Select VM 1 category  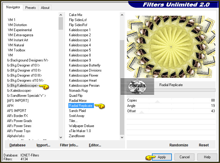(12, 20)
